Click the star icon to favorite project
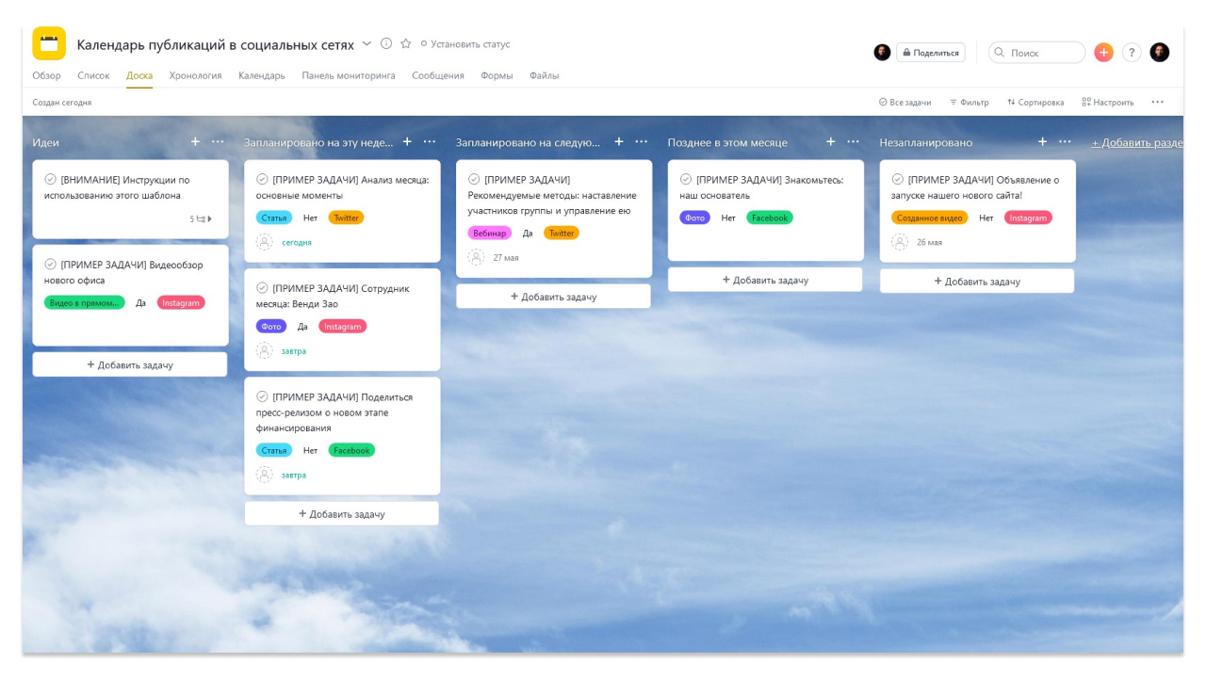Screen dimensions: 1206x678 point(406,44)
